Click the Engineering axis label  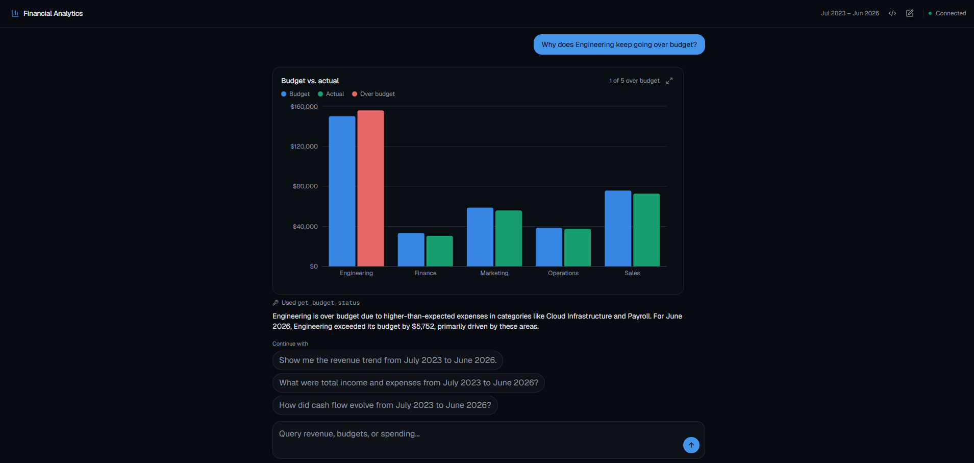[356, 273]
